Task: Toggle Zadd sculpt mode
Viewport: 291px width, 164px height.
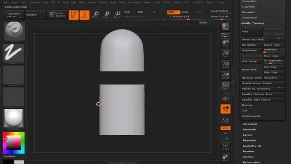Action: point(173,12)
